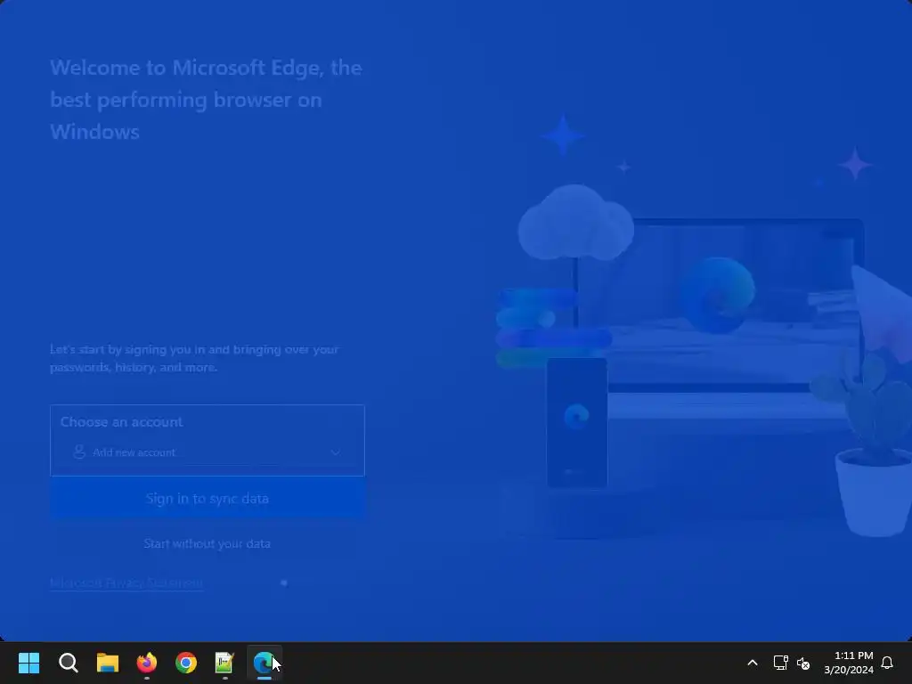
Task: Open network status tray icon
Action: tap(780, 663)
